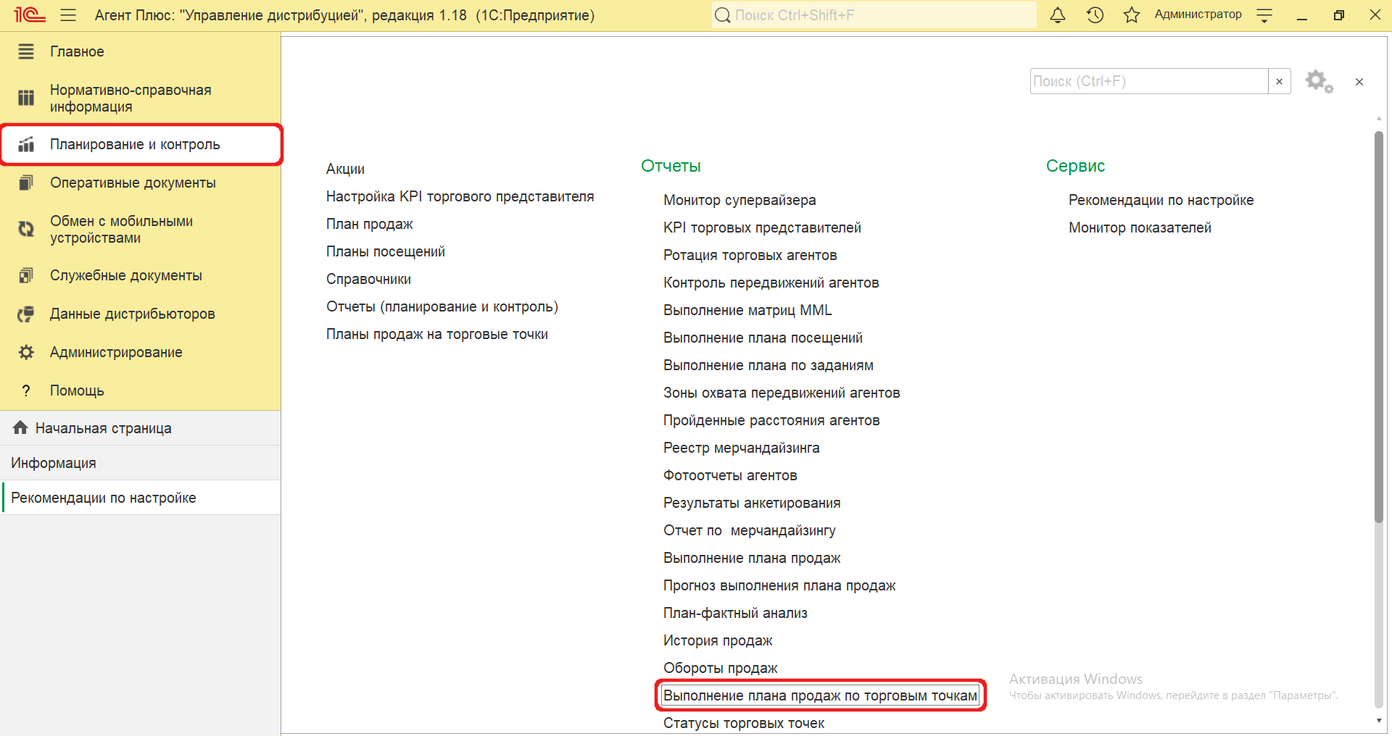1392x736 pixels.
Task: Click the Главное section icon
Action: pyautogui.click(x=26, y=51)
